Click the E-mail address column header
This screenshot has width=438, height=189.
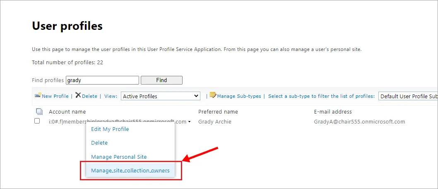(x=333, y=112)
